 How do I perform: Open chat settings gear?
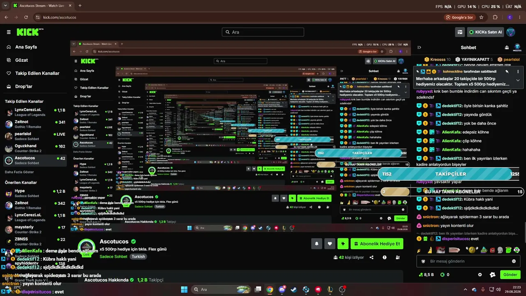point(480,275)
